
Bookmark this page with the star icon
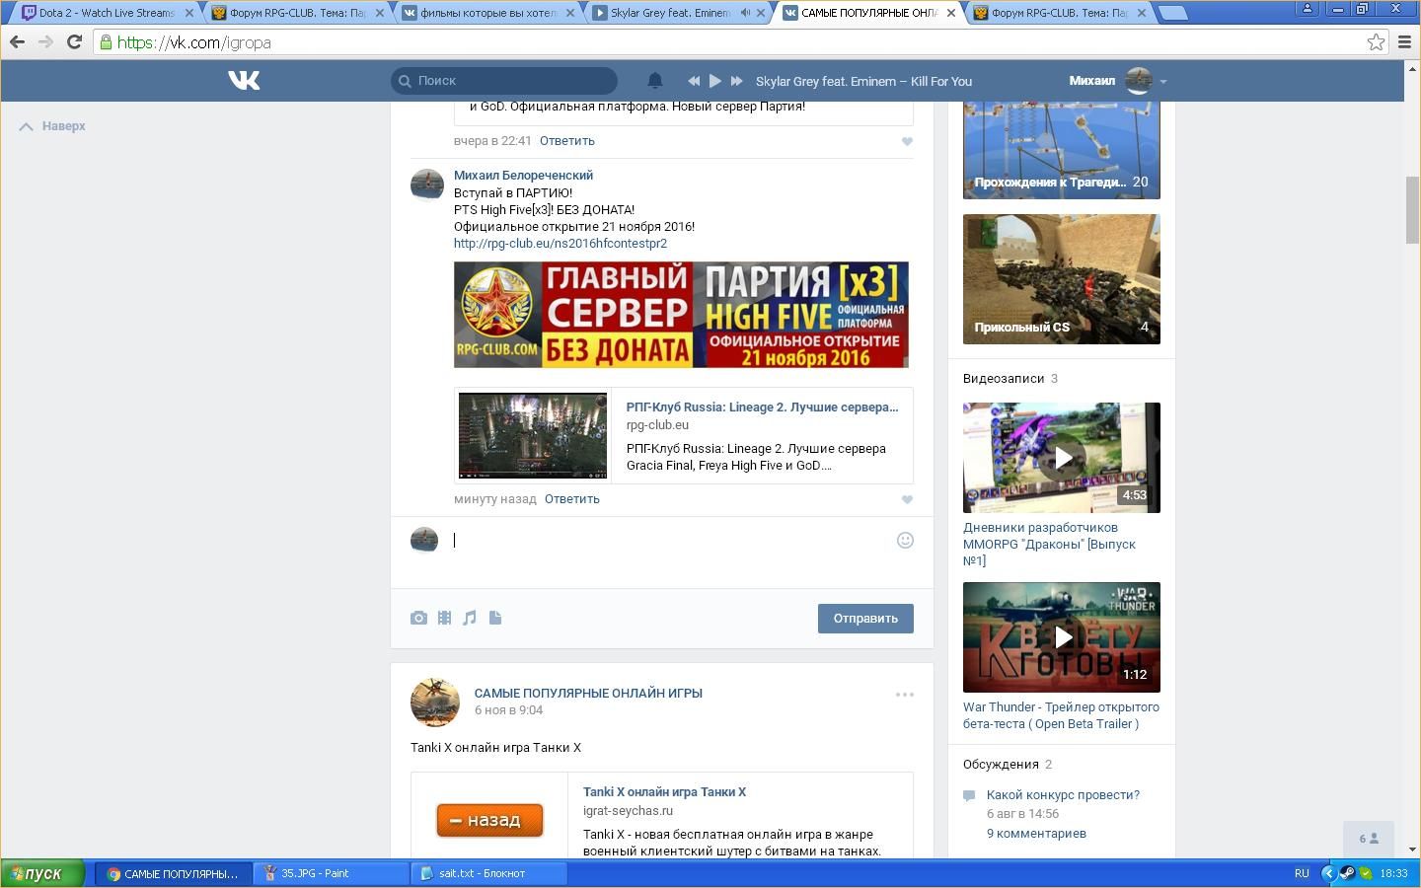coord(1376,42)
